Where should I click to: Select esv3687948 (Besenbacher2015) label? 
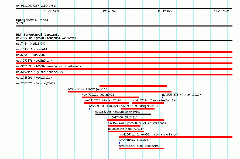point(118,112)
